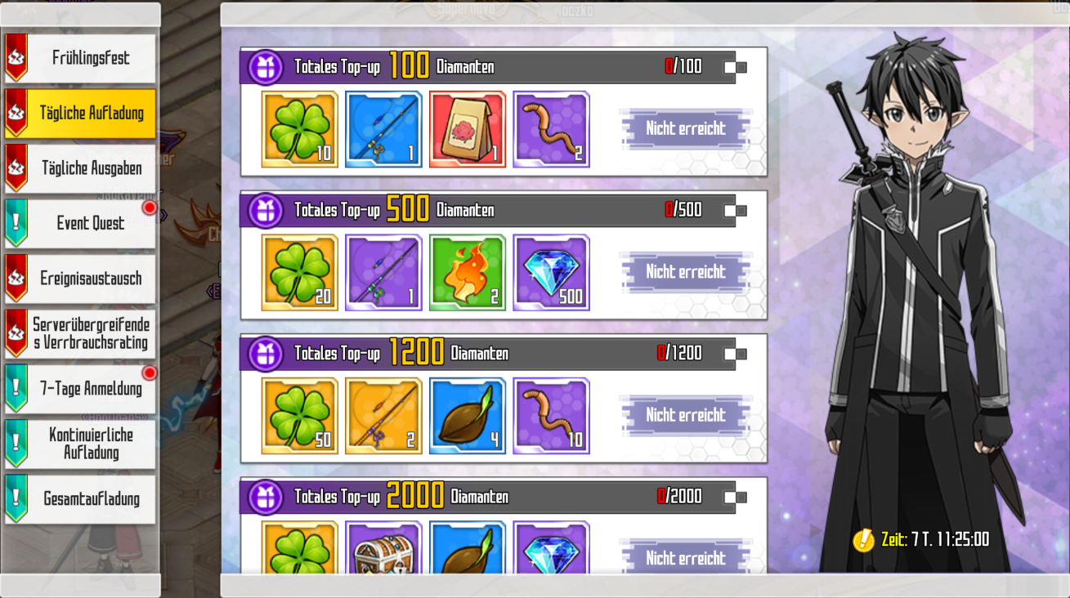Click the clover icon in the 100 Diamanten row
Screen dimensions: 1070x598
pos(299,129)
